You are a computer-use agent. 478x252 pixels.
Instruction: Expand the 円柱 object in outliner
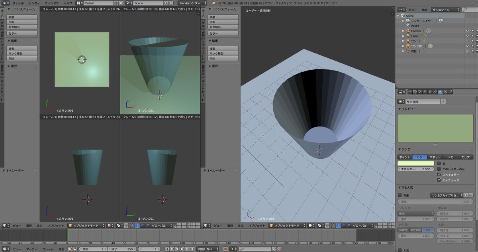403,51
